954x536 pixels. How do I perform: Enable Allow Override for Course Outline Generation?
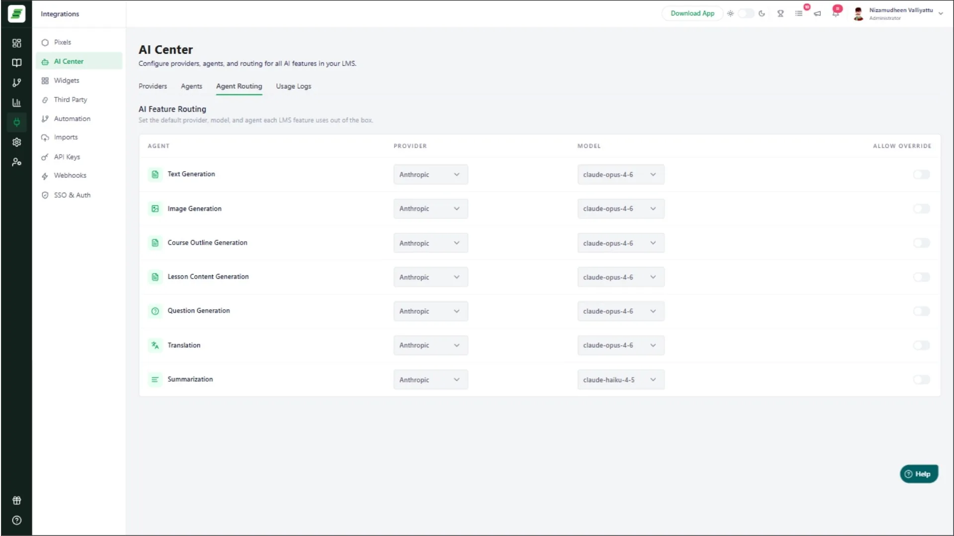[921, 243]
